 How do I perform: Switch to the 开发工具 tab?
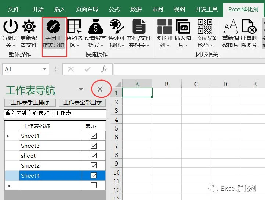(x=206, y=10)
